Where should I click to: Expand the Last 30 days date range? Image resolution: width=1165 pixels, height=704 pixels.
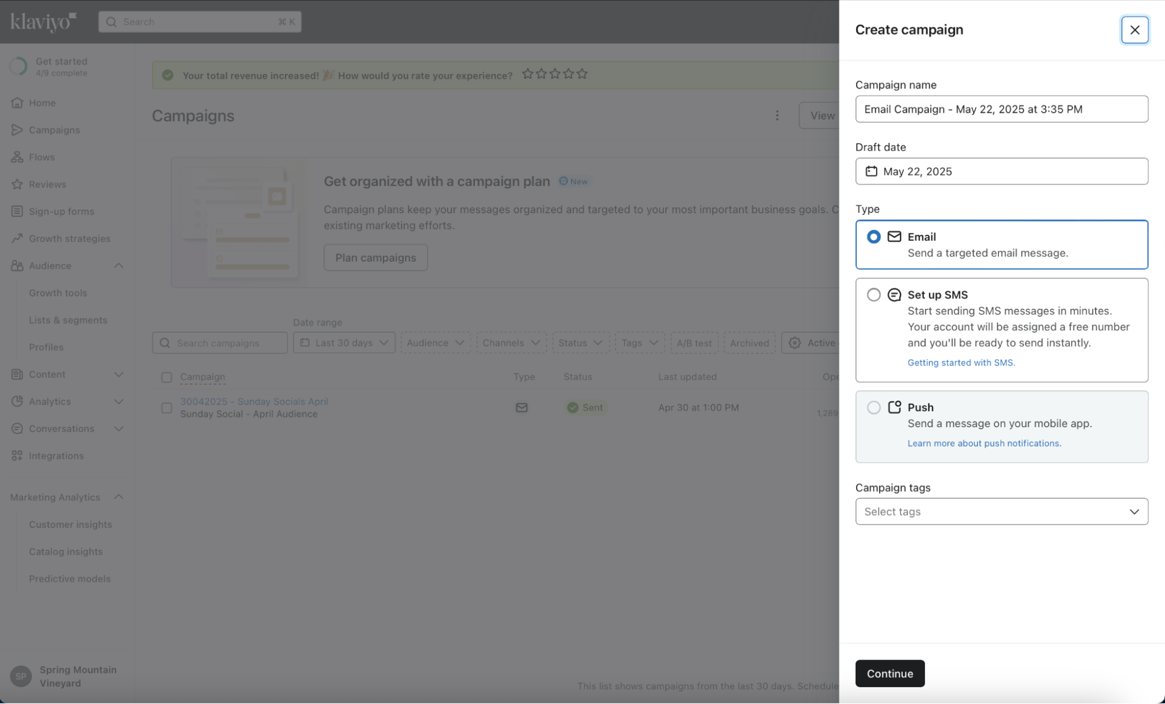click(344, 343)
